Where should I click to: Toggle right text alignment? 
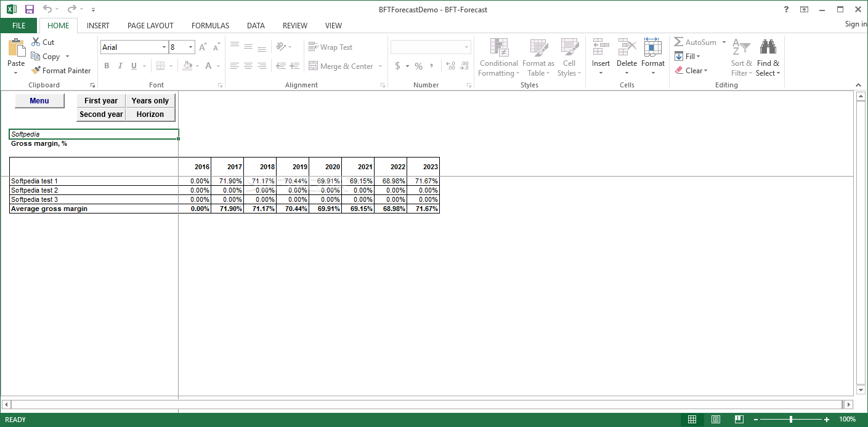[262, 66]
